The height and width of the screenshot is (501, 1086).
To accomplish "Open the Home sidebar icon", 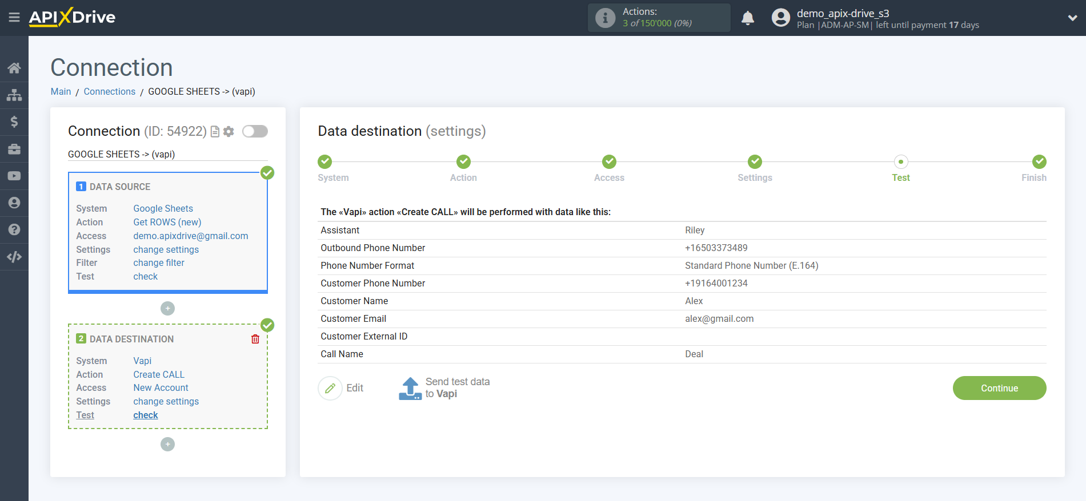I will click(x=14, y=68).
